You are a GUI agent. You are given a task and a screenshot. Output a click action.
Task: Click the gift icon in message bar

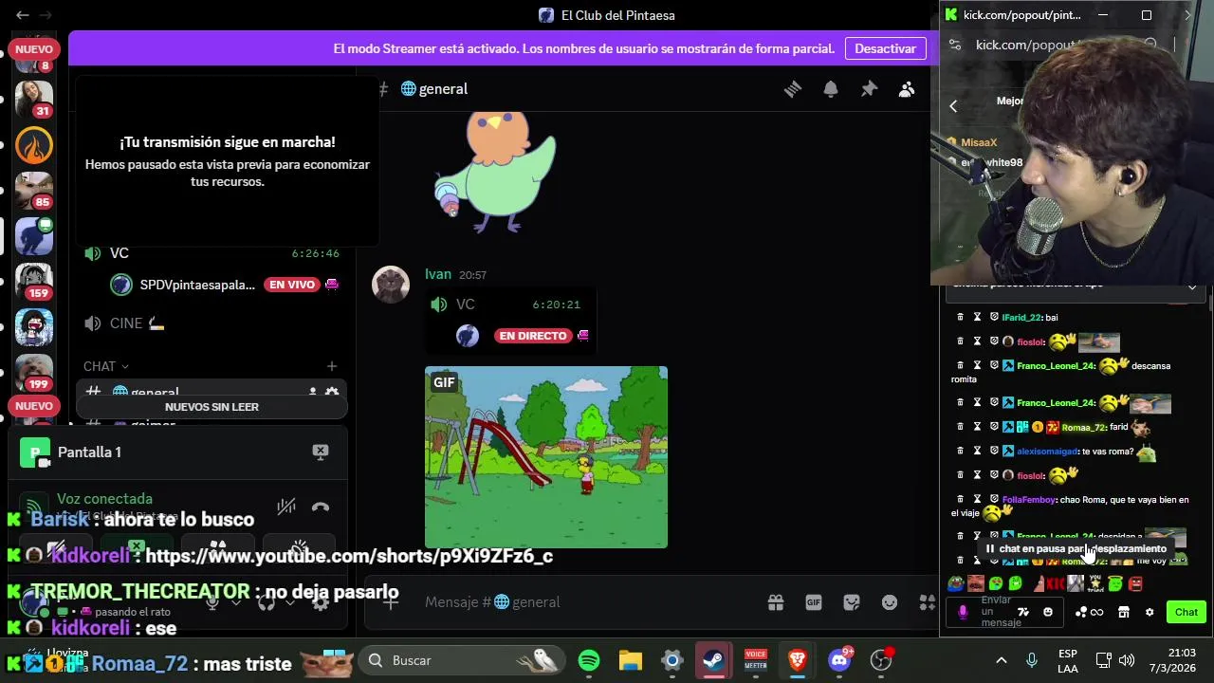click(776, 602)
